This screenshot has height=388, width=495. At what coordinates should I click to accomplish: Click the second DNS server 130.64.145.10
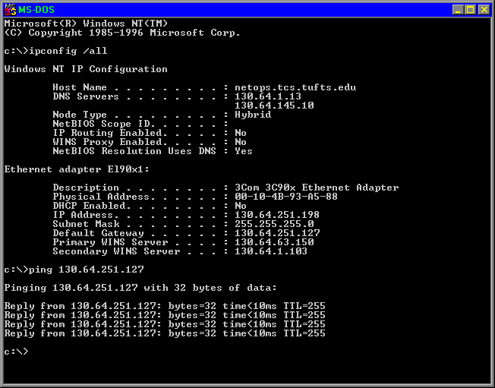274,106
